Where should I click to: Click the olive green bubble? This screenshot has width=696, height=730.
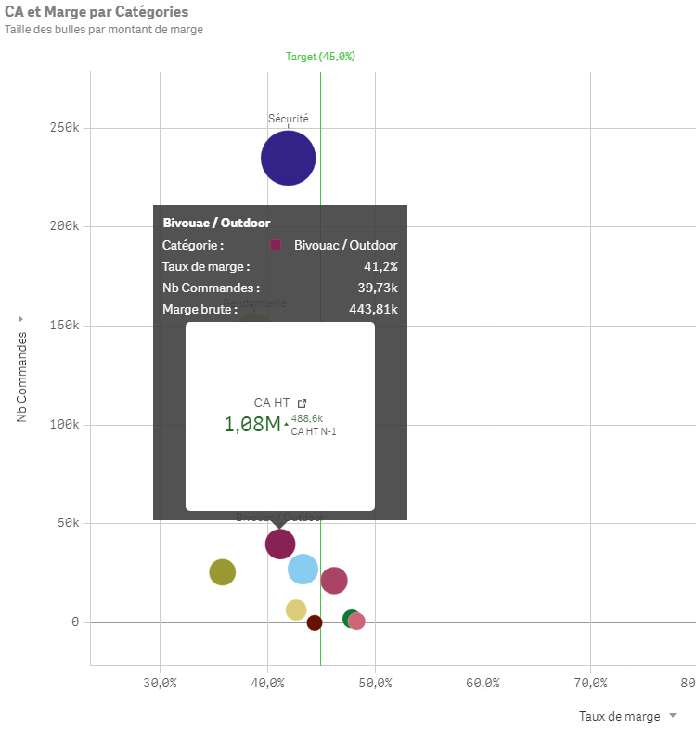[222, 572]
